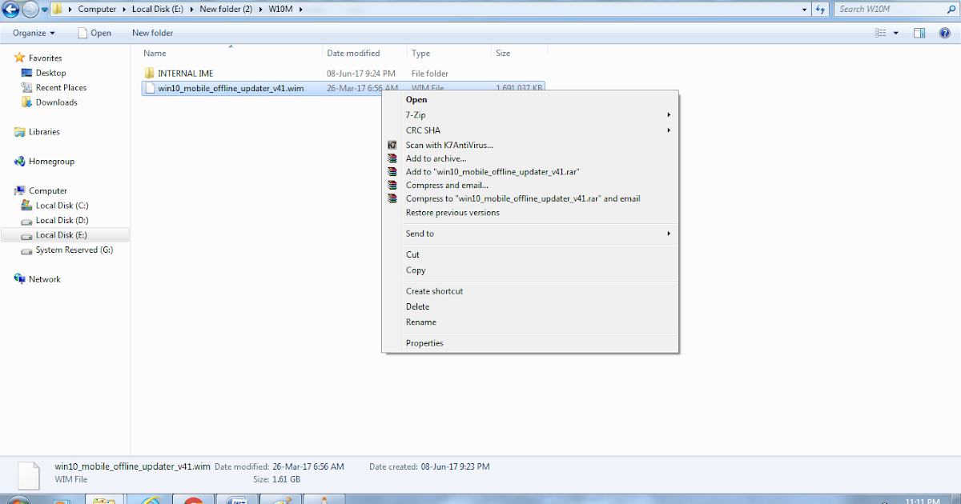Click the help question mark icon
The height and width of the screenshot is (504, 961).
tap(944, 33)
